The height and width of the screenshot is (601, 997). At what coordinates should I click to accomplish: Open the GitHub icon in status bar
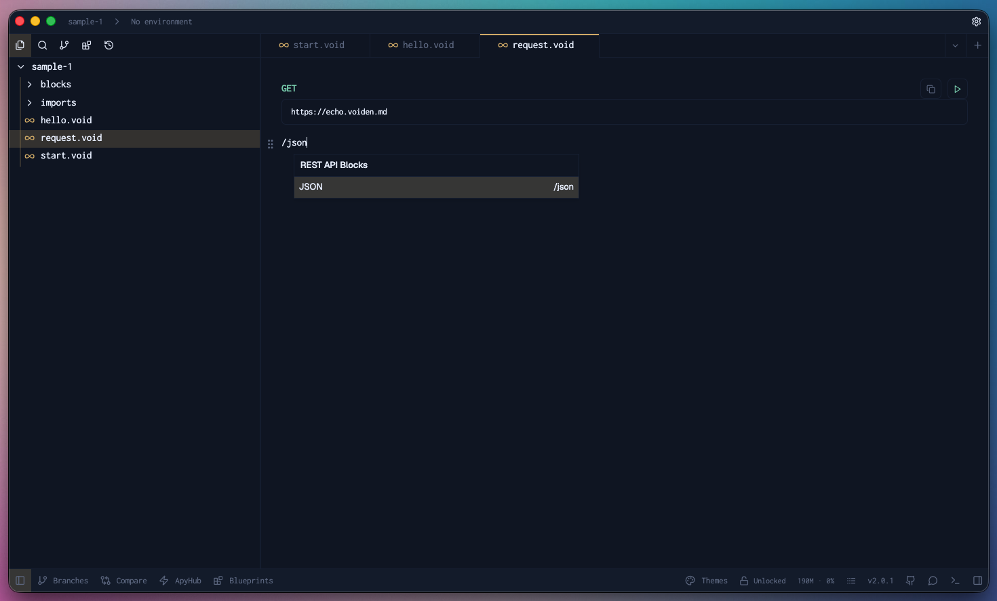pyautogui.click(x=910, y=581)
